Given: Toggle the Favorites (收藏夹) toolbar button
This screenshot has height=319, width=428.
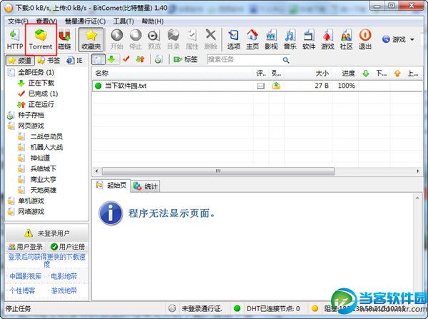Looking at the screenshot, I should tap(91, 39).
